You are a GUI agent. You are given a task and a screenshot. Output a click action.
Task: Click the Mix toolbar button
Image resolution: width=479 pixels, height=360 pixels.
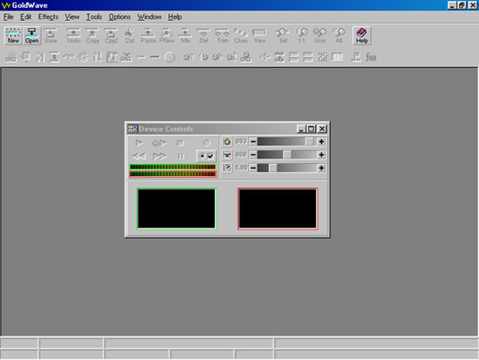coord(186,36)
